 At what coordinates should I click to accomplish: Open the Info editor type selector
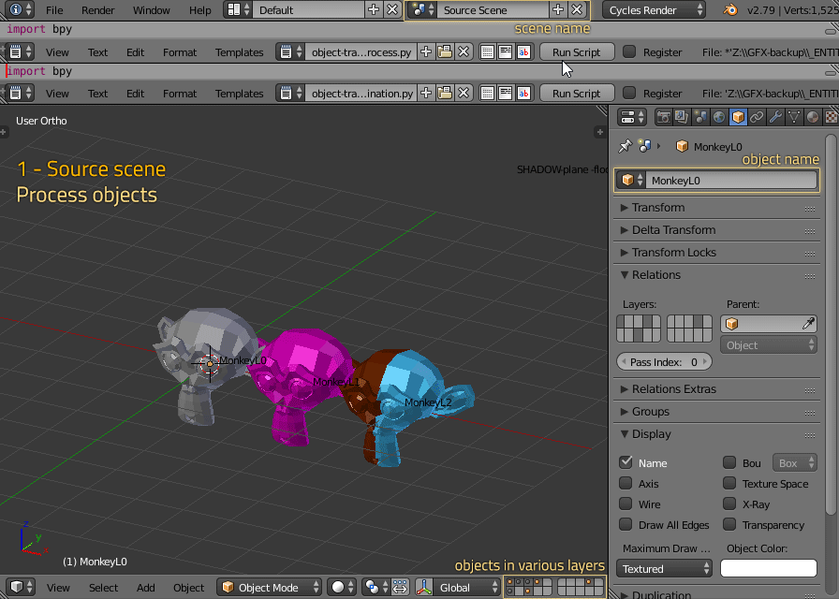pos(21,9)
